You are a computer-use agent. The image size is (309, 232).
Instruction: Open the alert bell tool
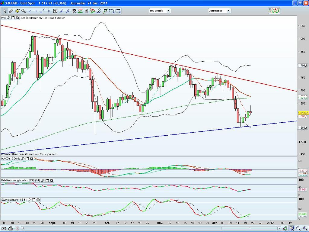pos(17,11)
